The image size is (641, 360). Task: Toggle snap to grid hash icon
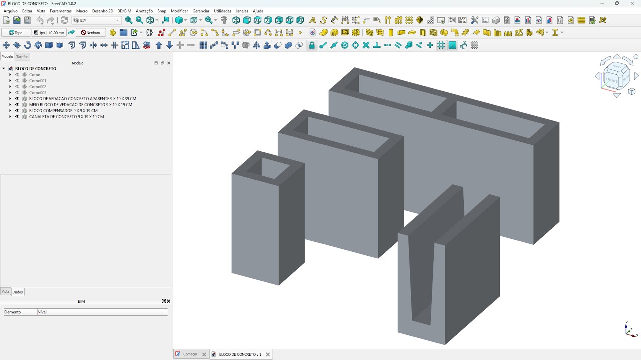click(441, 45)
